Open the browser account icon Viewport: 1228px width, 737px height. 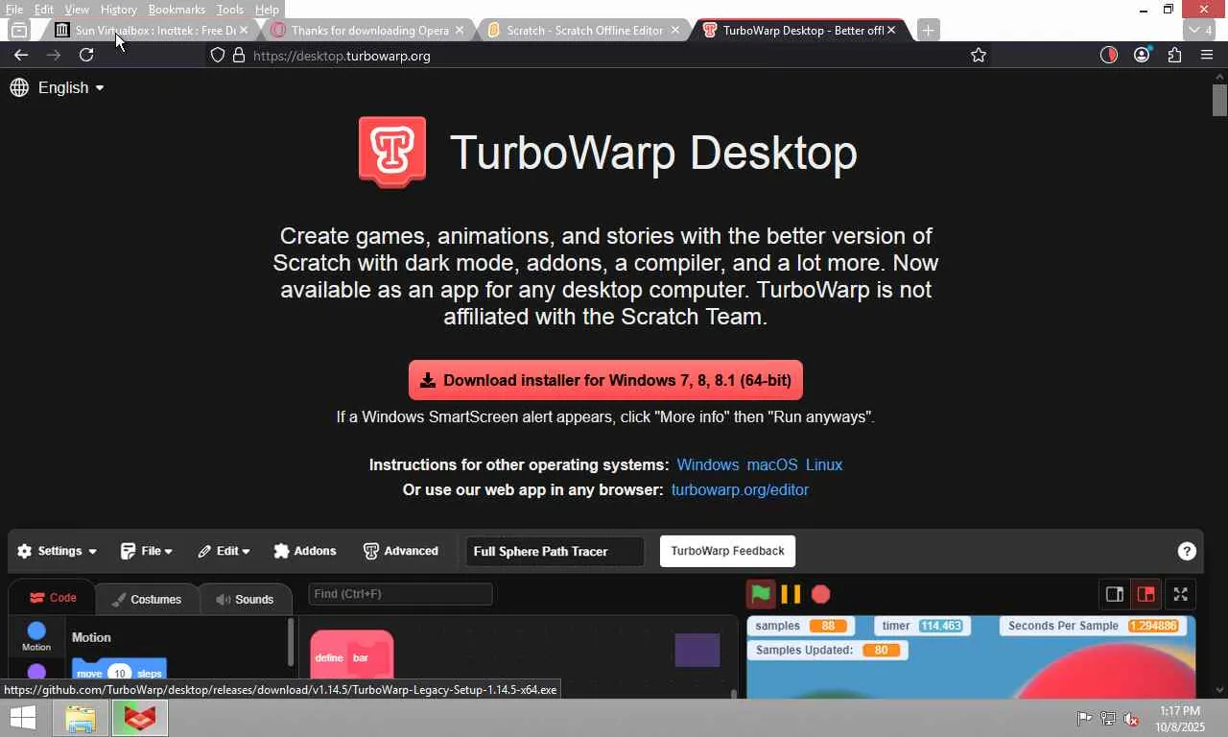coord(1142,55)
